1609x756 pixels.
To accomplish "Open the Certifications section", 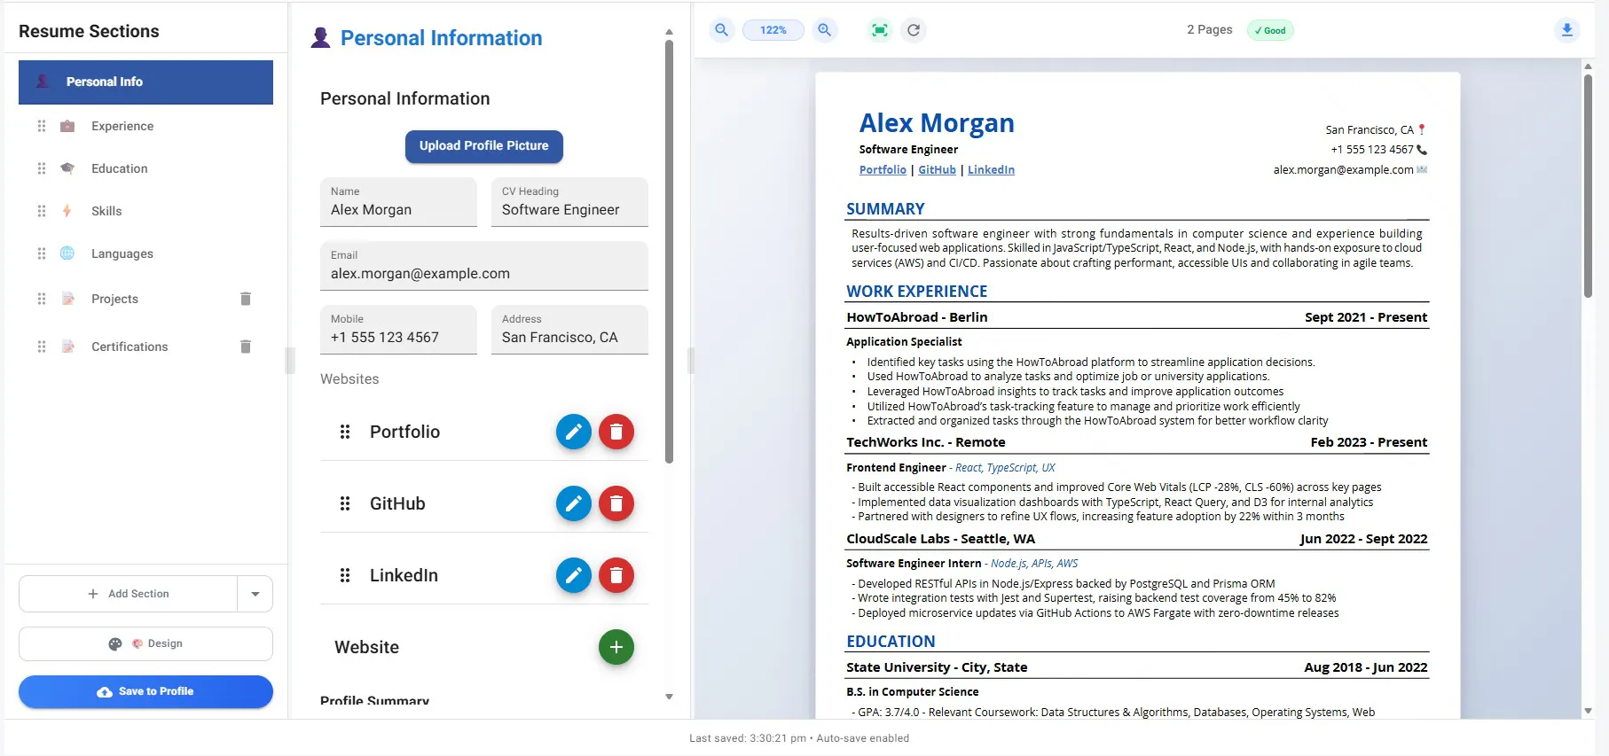I will tap(130, 347).
